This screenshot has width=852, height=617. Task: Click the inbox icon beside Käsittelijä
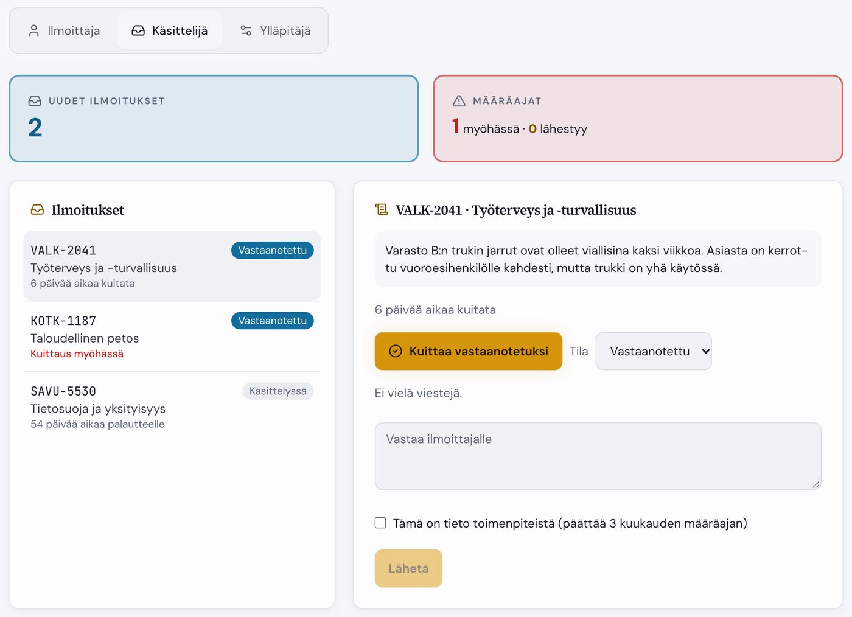click(138, 30)
